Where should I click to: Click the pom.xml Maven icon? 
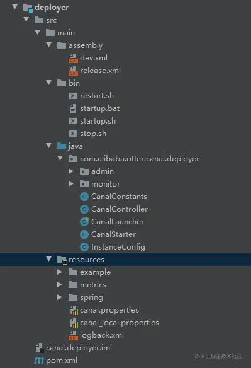click(x=39, y=360)
